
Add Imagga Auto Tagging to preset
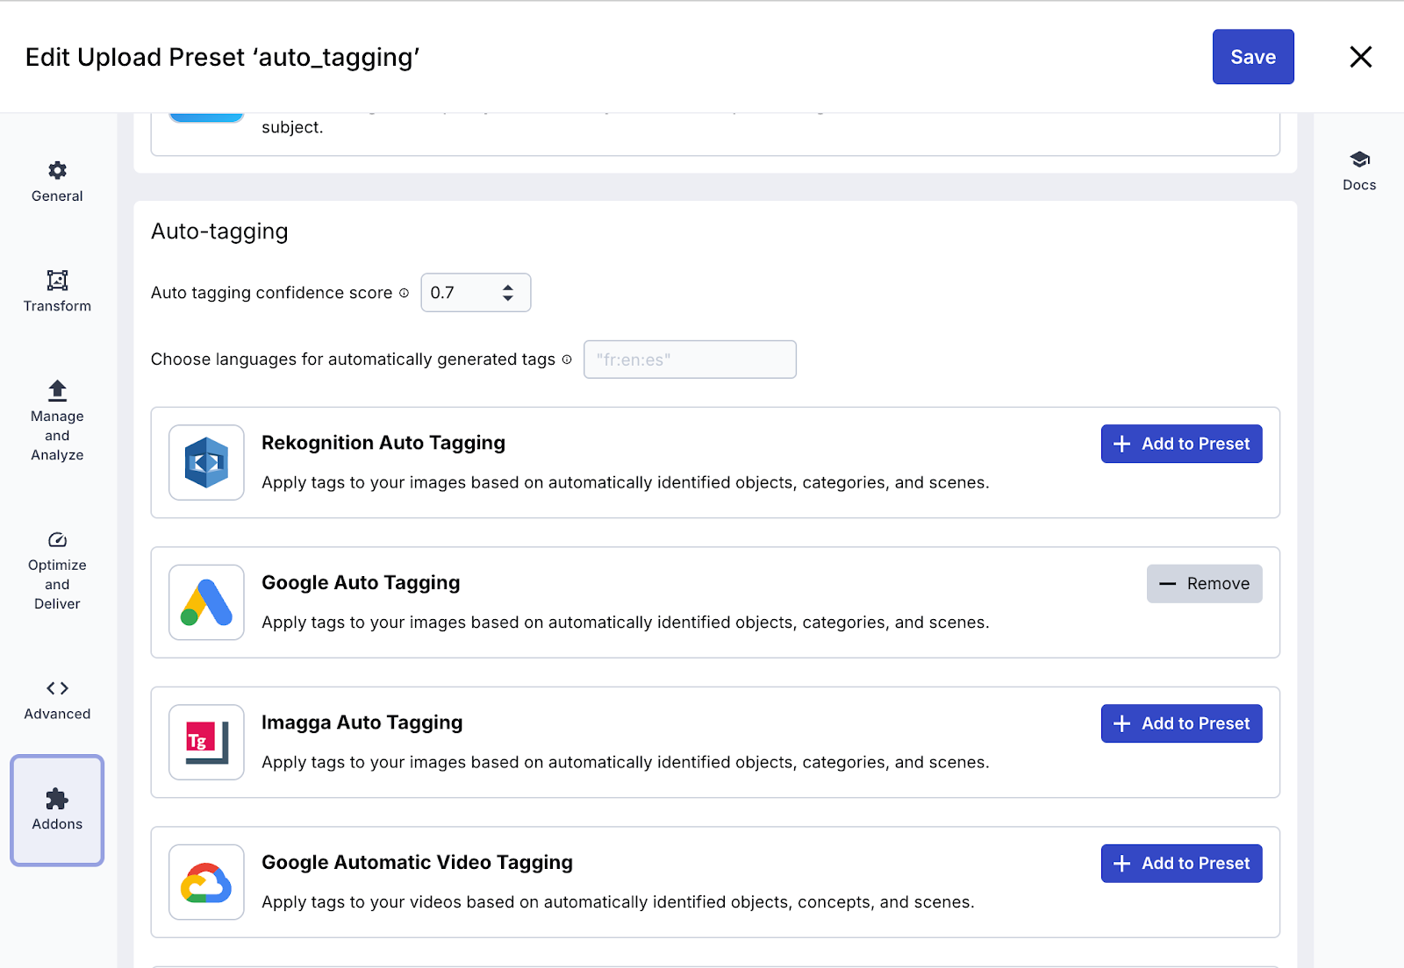(x=1181, y=723)
